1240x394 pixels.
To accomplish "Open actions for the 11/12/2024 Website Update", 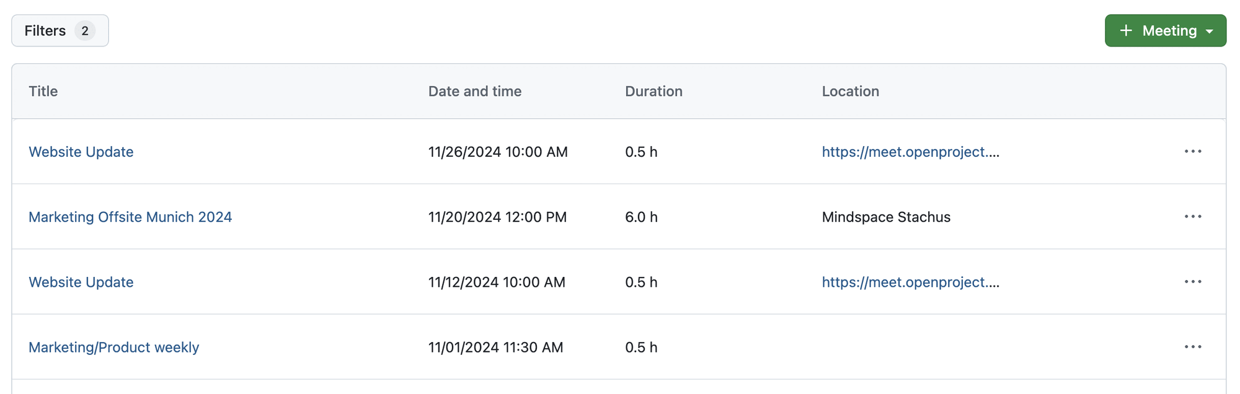I will point(1193,282).
